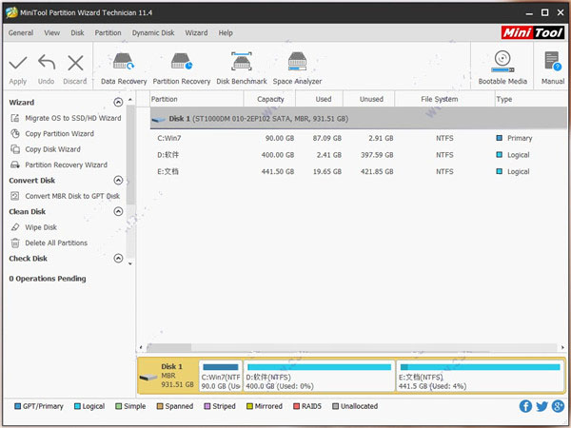Click the Wipe Disk eraser icon
This screenshot has height=428, width=571.
(x=15, y=227)
